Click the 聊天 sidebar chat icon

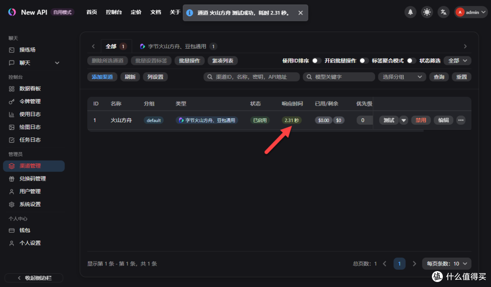click(11, 63)
